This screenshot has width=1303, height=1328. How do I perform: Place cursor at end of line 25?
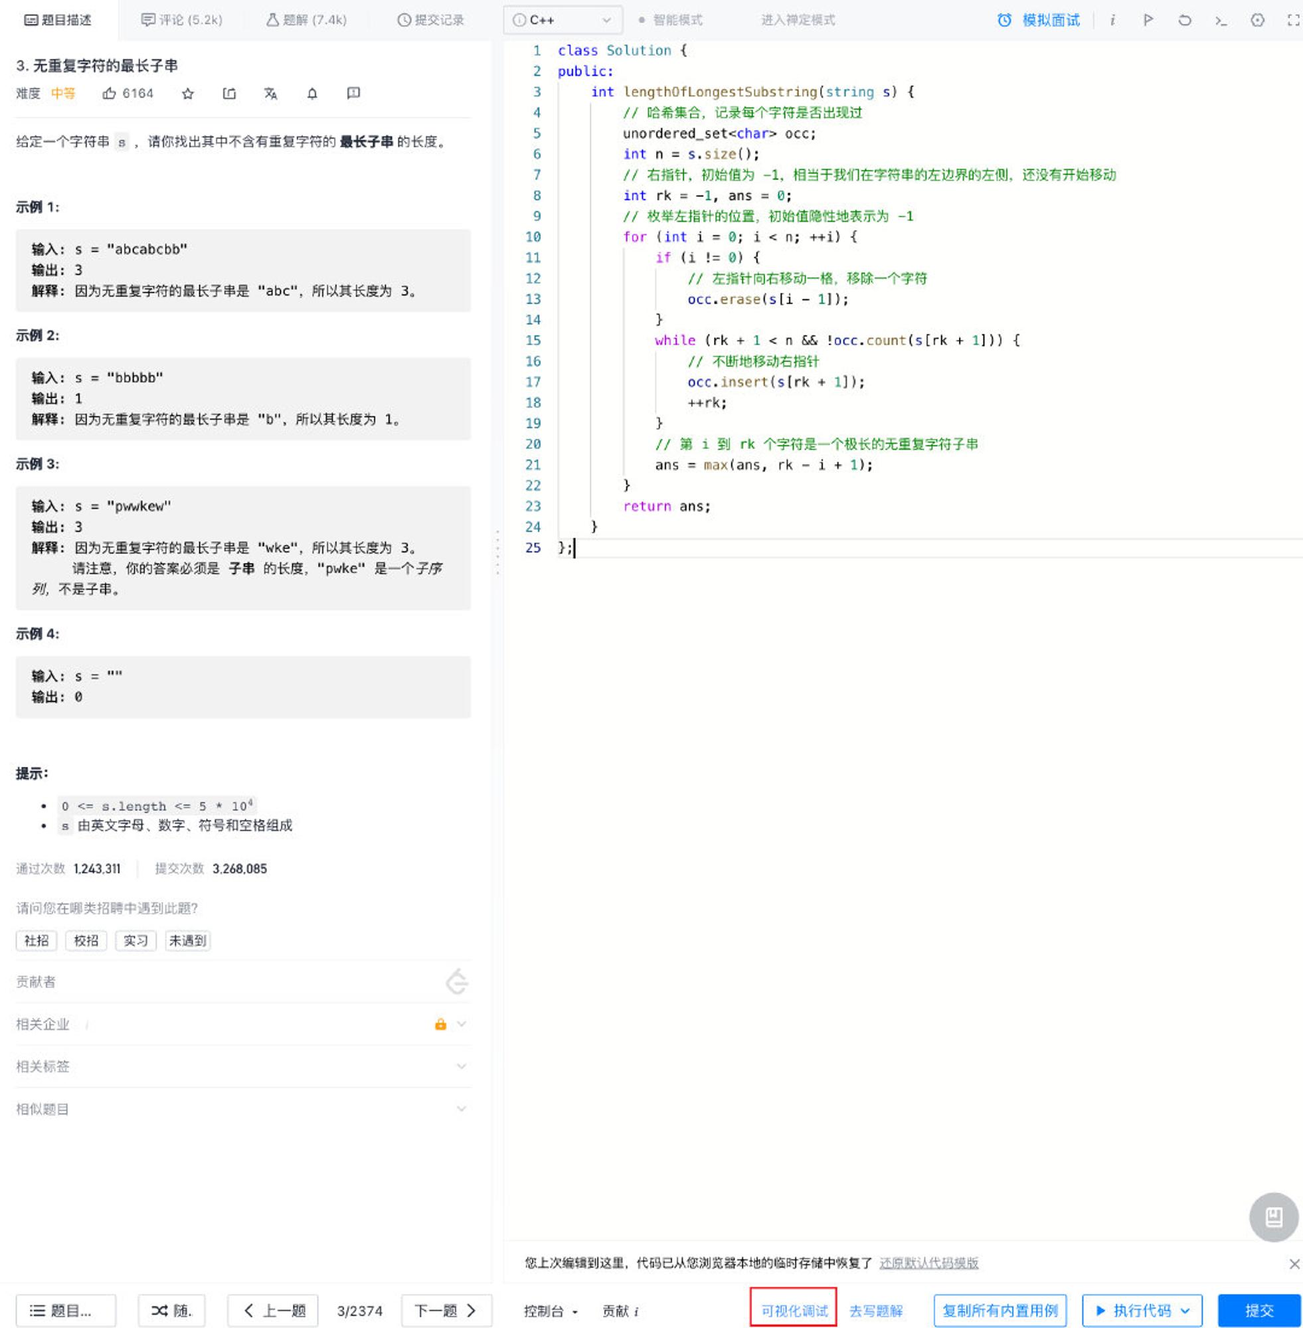click(574, 547)
